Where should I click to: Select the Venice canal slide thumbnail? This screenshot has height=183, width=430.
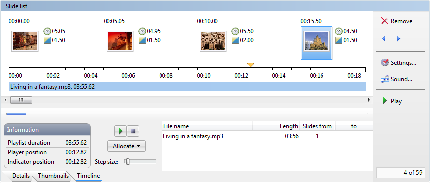[x=25, y=41]
